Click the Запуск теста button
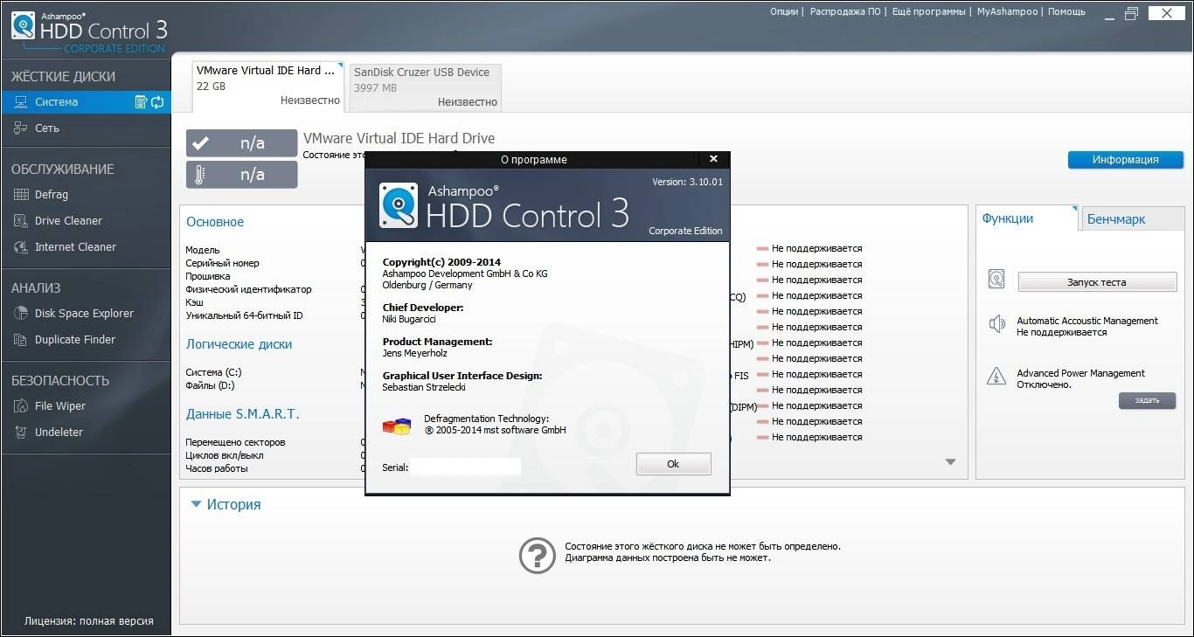The height and width of the screenshot is (637, 1194). (1097, 282)
